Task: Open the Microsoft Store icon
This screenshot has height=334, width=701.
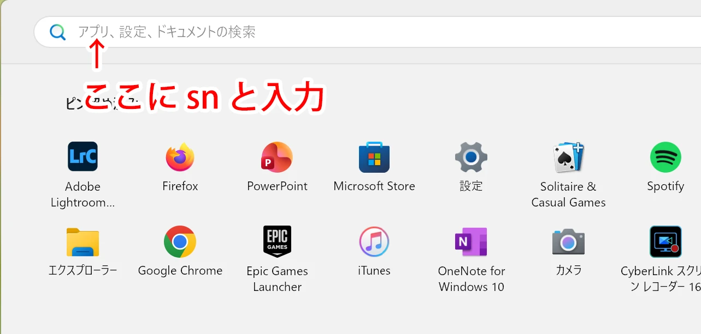Action: (374, 157)
